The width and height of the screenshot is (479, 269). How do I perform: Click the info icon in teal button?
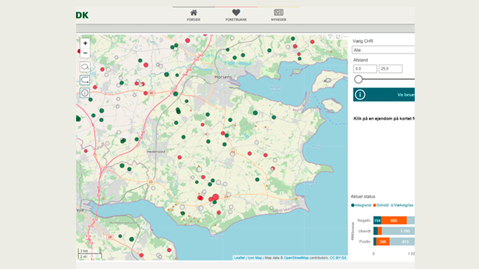(x=360, y=95)
